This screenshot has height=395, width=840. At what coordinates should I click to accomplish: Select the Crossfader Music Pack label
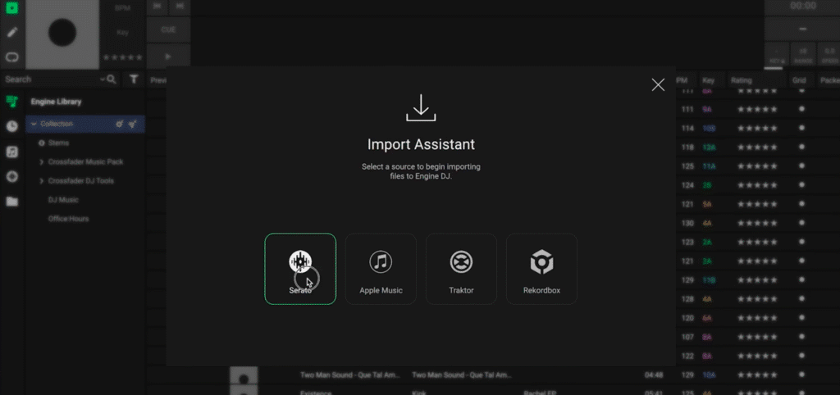tap(85, 161)
